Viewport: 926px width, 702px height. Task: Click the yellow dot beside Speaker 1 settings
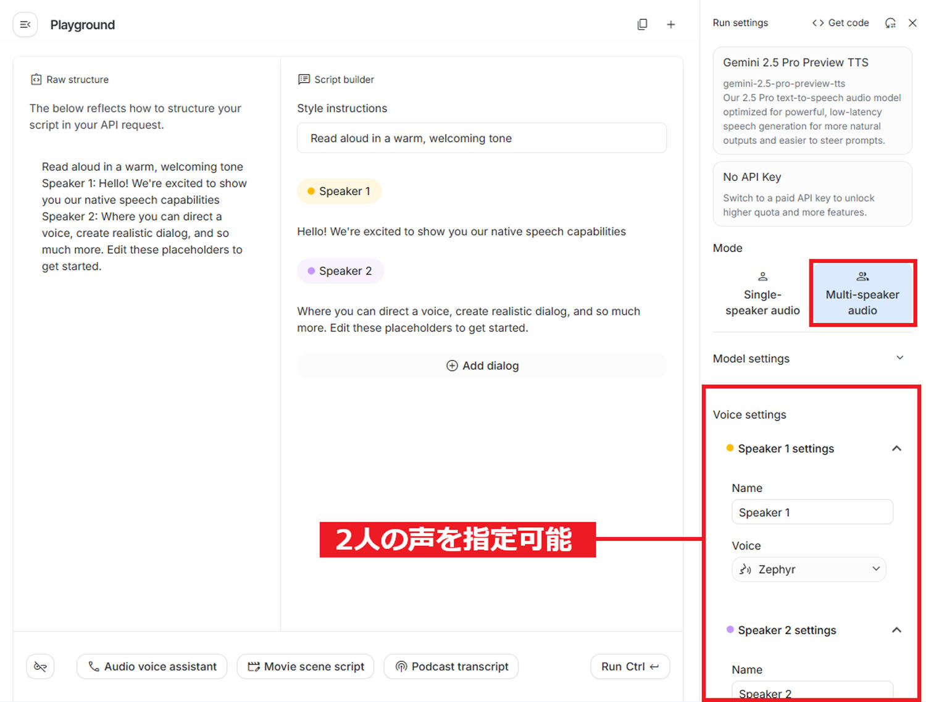coord(730,448)
